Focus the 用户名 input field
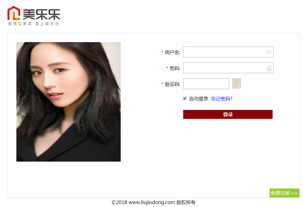The height and width of the screenshot is (207, 303). coord(229,52)
